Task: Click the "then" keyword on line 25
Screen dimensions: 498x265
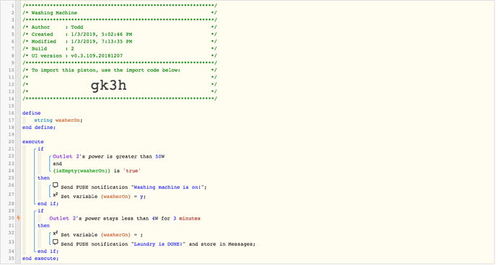Action: click(43, 178)
